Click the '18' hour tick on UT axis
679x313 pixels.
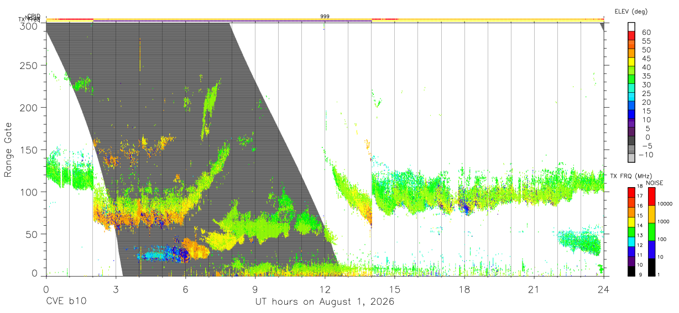(464, 289)
